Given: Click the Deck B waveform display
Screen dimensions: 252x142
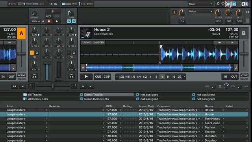Looking at the screenshot, I should [x=159, y=54].
